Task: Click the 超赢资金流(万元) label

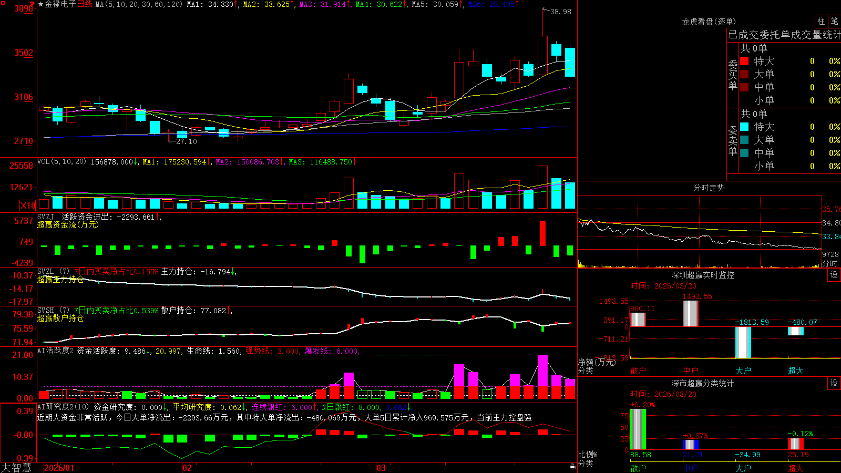Action: [x=68, y=225]
